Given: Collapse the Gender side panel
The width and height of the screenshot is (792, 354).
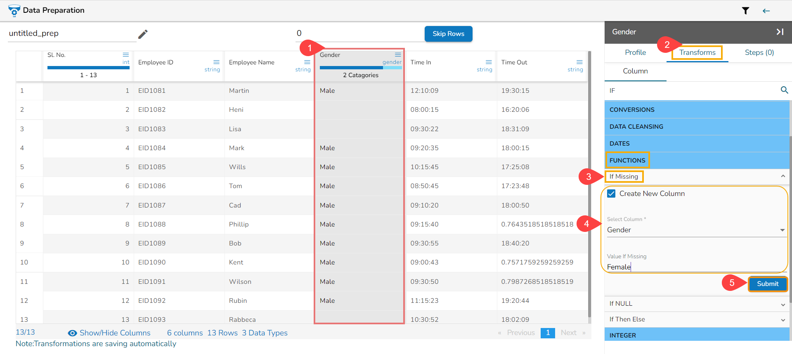Looking at the screenshot, I should click(780, 32).
